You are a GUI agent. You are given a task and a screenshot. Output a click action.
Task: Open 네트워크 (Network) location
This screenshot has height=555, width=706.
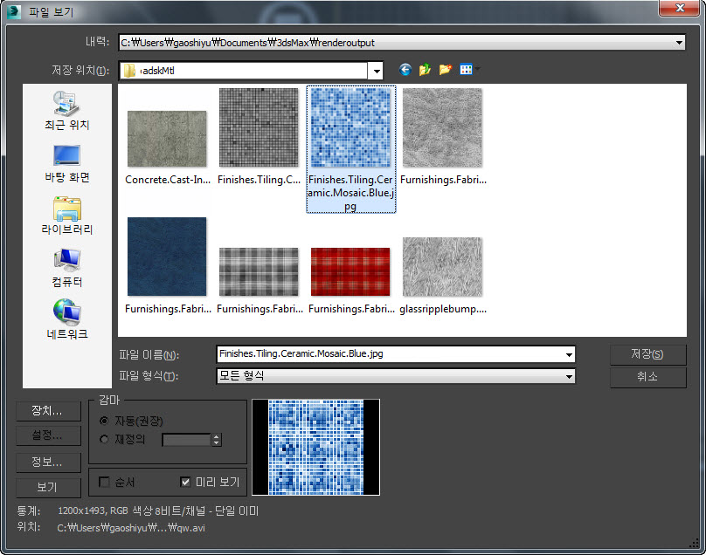[67, 319]
